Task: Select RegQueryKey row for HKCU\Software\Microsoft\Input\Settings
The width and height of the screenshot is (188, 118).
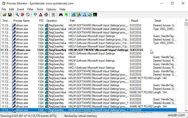Action: tap(88, 36)
